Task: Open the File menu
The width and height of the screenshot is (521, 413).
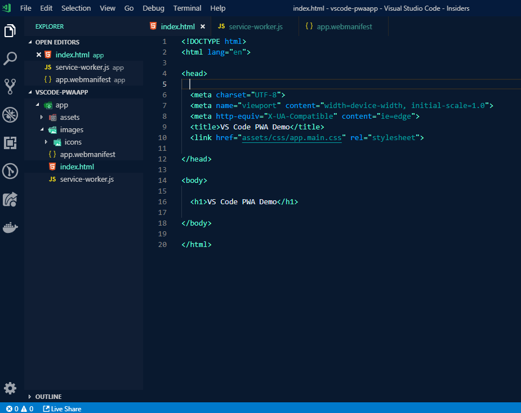Action: (25, 8)
